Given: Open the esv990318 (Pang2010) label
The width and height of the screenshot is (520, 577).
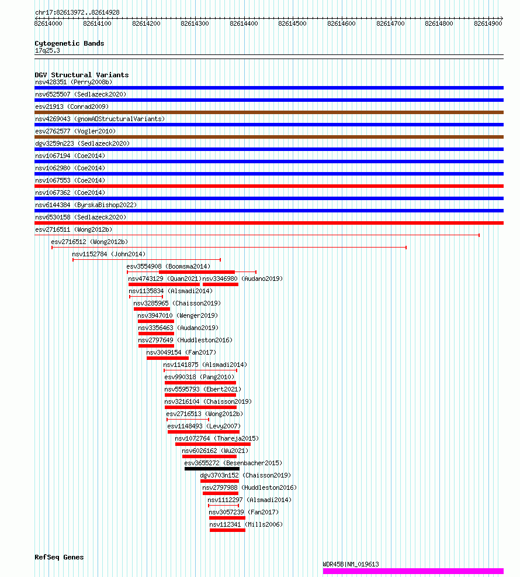Looking at the screenshot, I should pos(199,377).
